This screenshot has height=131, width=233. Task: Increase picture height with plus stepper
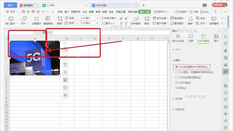(97, 18)
